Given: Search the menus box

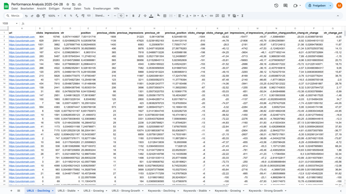Looking at the screenshot, I should coord(13,16).
